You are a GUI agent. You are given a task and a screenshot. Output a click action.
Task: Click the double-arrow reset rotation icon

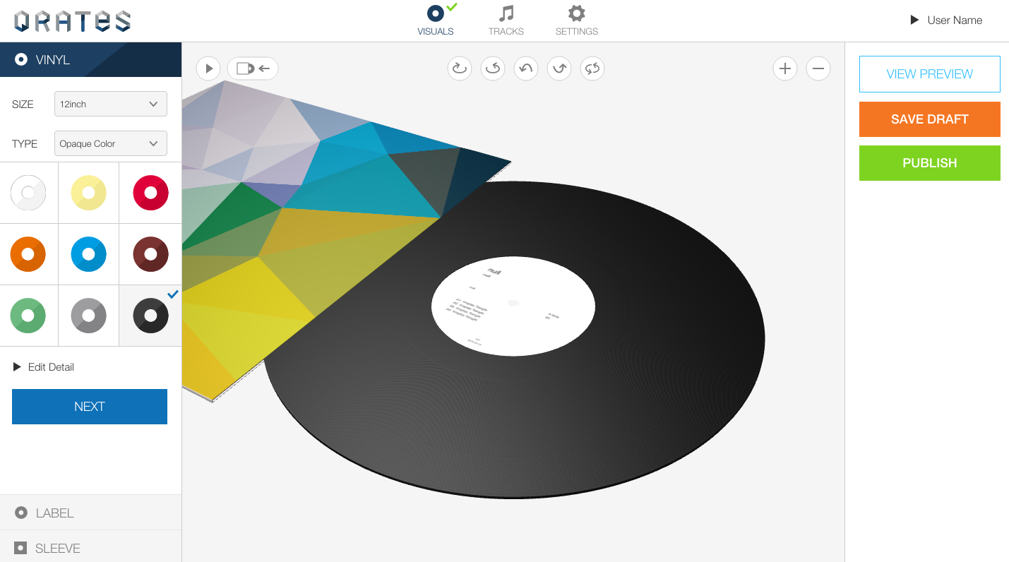[x=592, y=68]
